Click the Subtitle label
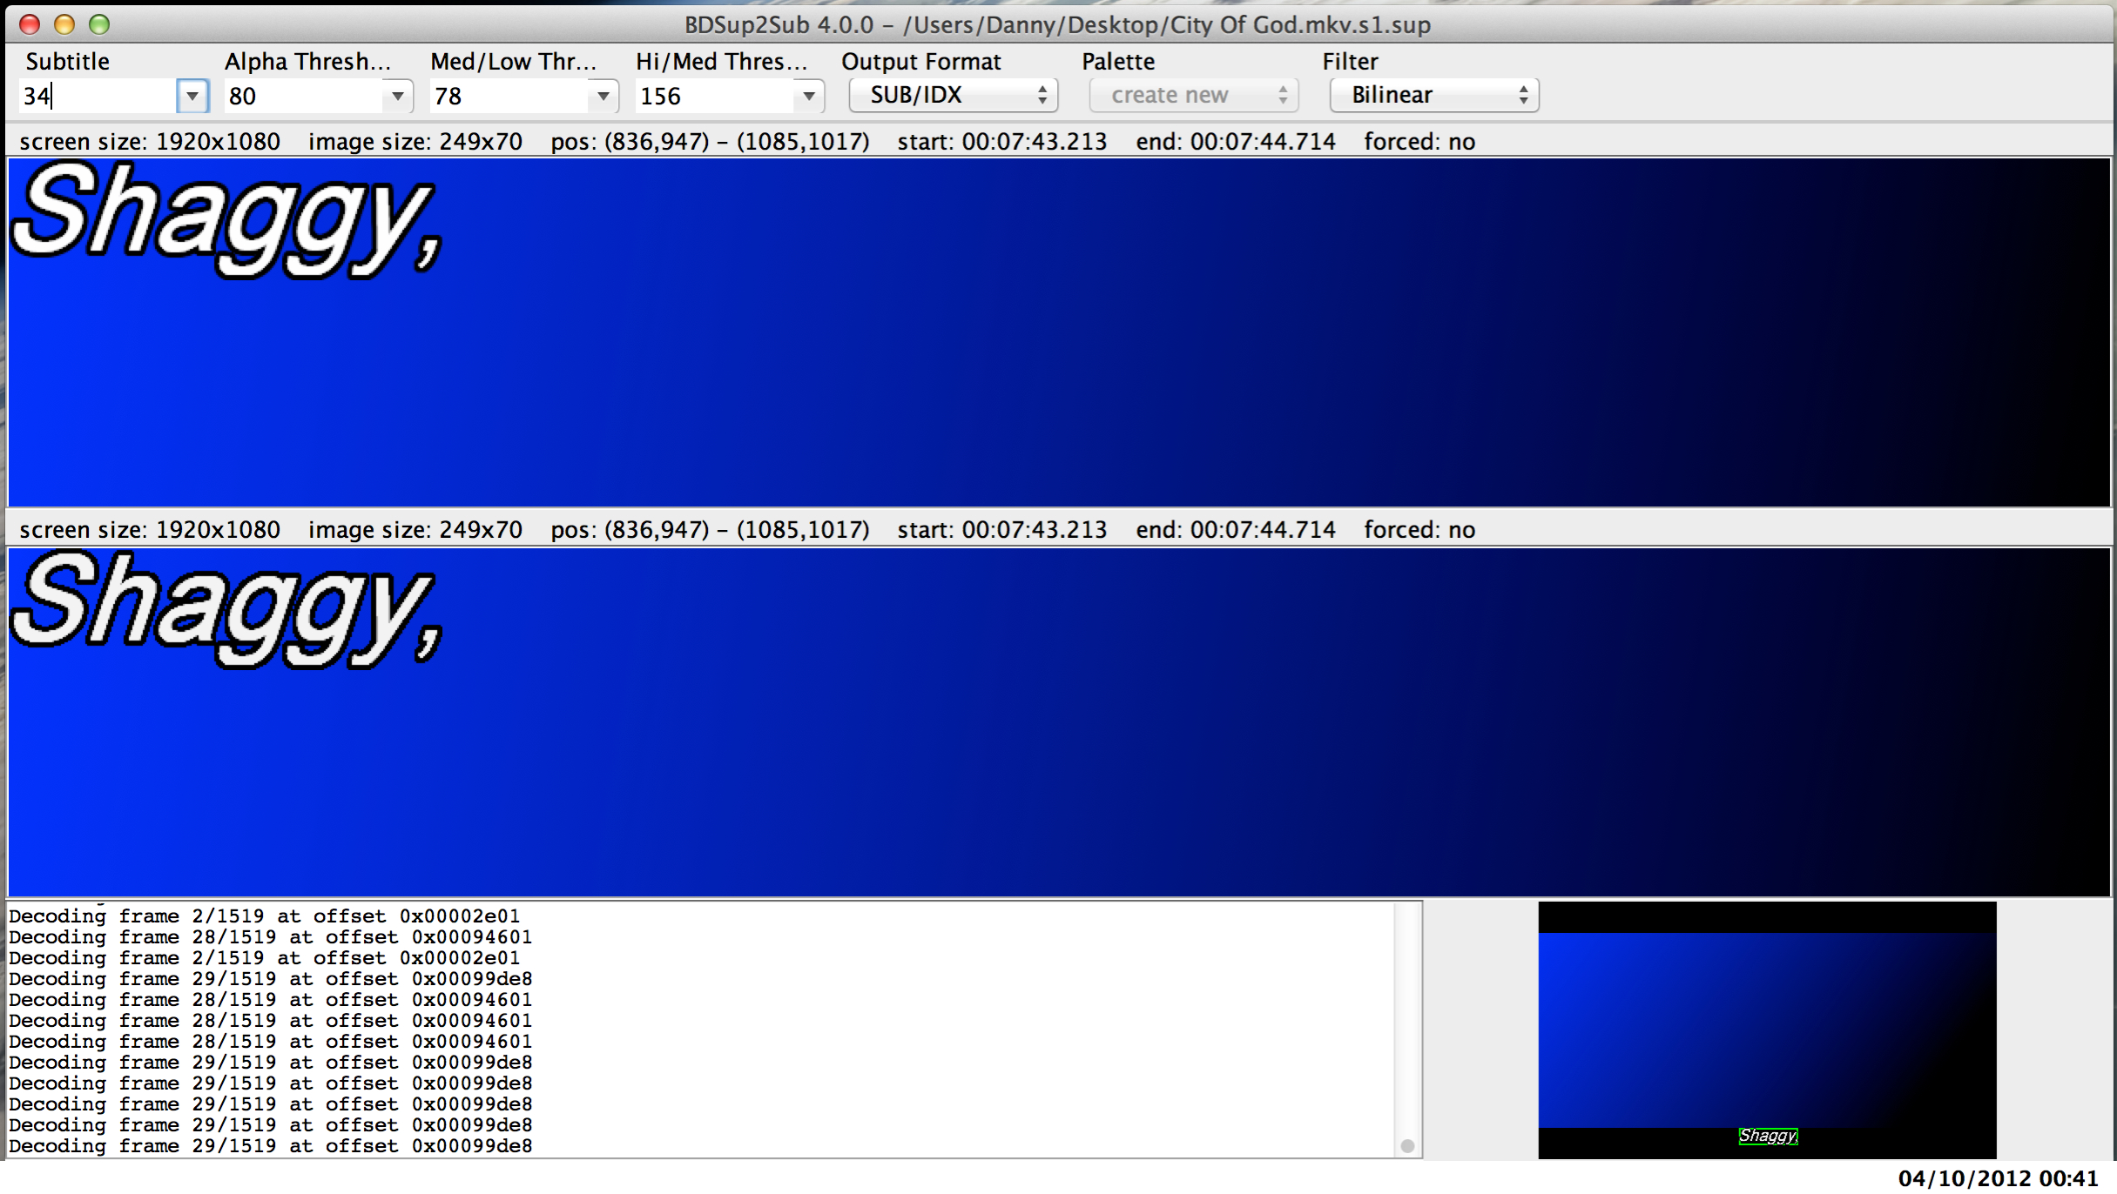2117x1194 pixels. click(x=68, y=62)
